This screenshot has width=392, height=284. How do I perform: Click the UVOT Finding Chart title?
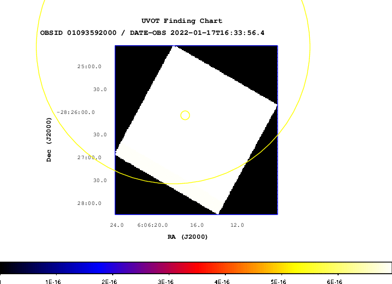point(182,21)
